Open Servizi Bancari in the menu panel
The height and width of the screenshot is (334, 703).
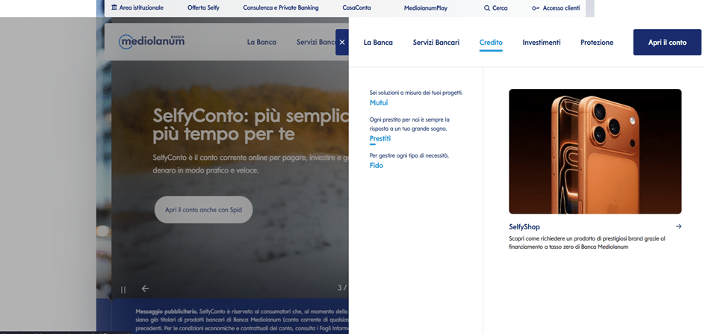pyautogui.click(x=436, y=43)
